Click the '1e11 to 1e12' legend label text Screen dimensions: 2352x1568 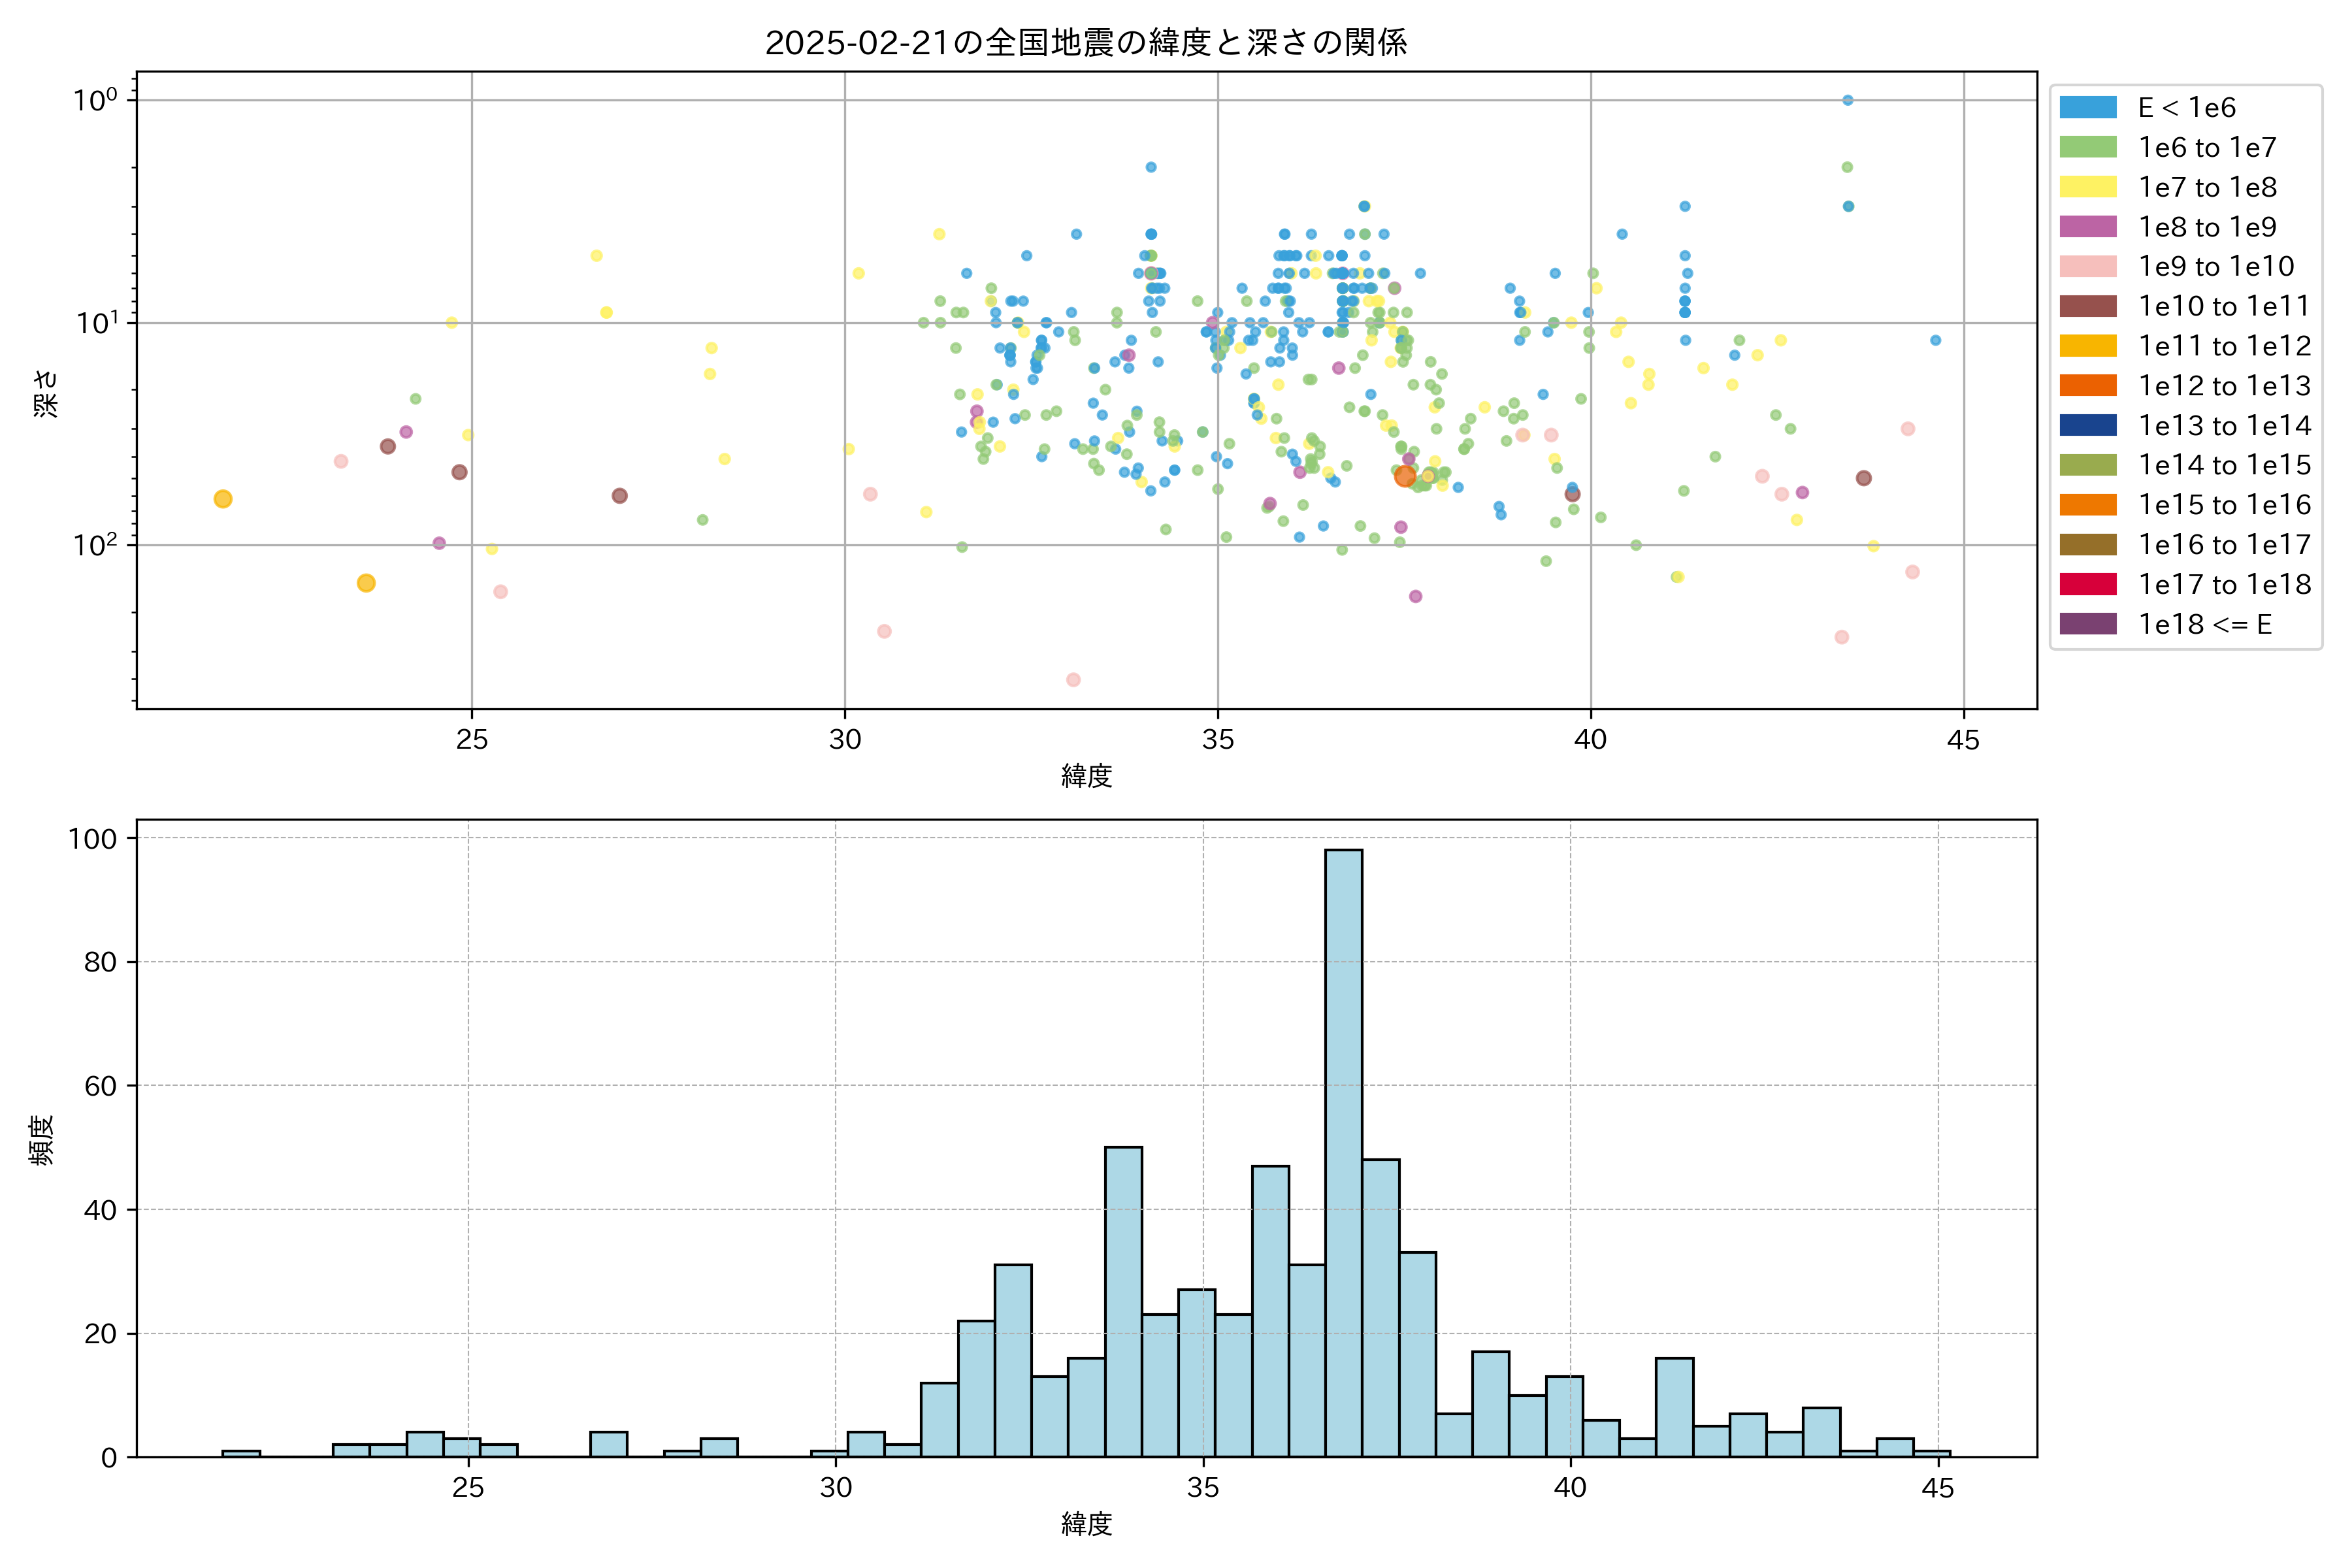coord(2224,346)
